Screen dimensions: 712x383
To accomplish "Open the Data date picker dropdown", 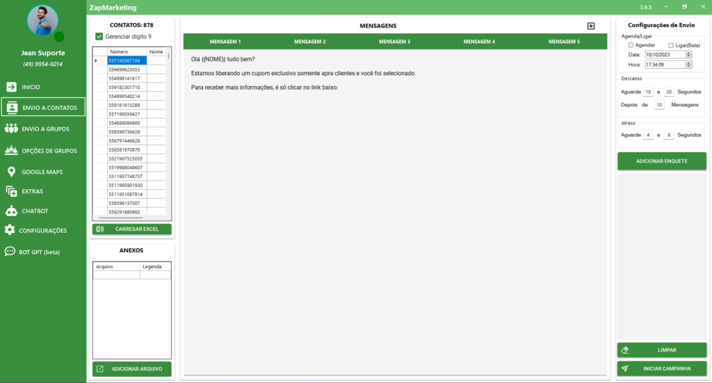I will pyautogui.click(x=688, y=54).
